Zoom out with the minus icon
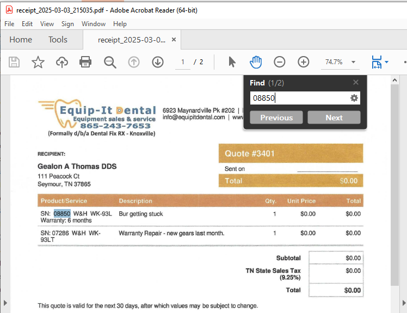Screen dimensions: 407x313 (x=280, y=62)
